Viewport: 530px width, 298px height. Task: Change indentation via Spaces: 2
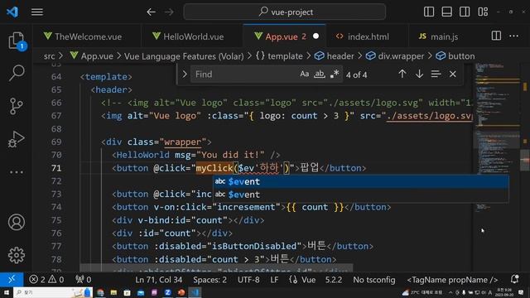point(210,280)
